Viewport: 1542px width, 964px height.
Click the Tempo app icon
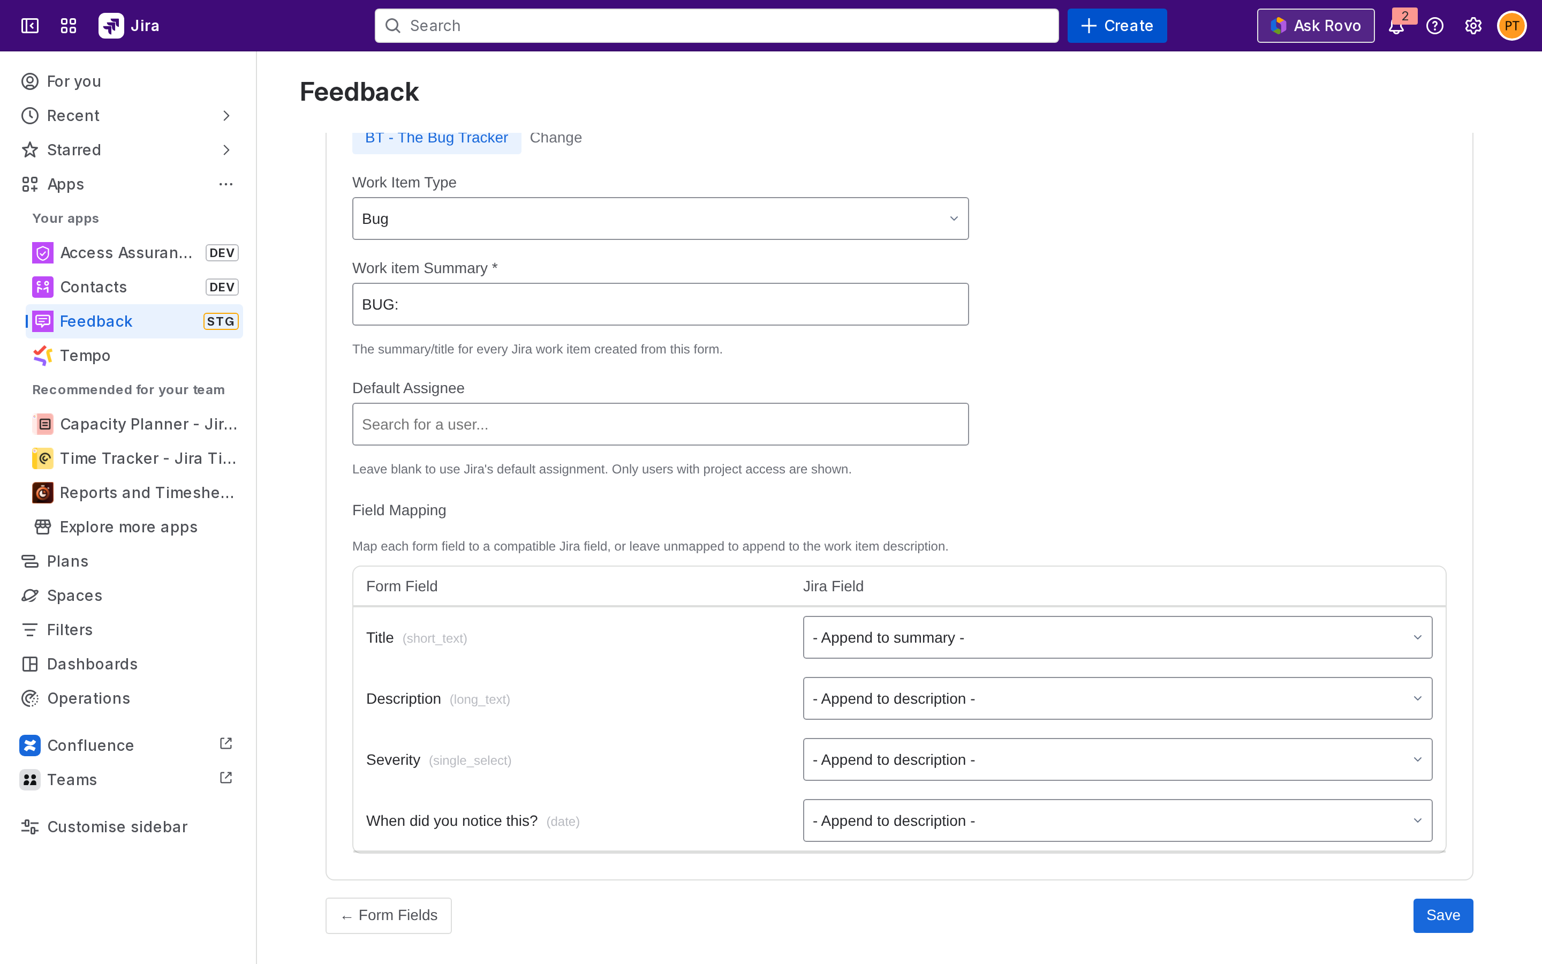click(43, 356)
